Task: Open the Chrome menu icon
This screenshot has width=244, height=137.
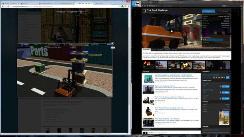Action: point(128,6)
